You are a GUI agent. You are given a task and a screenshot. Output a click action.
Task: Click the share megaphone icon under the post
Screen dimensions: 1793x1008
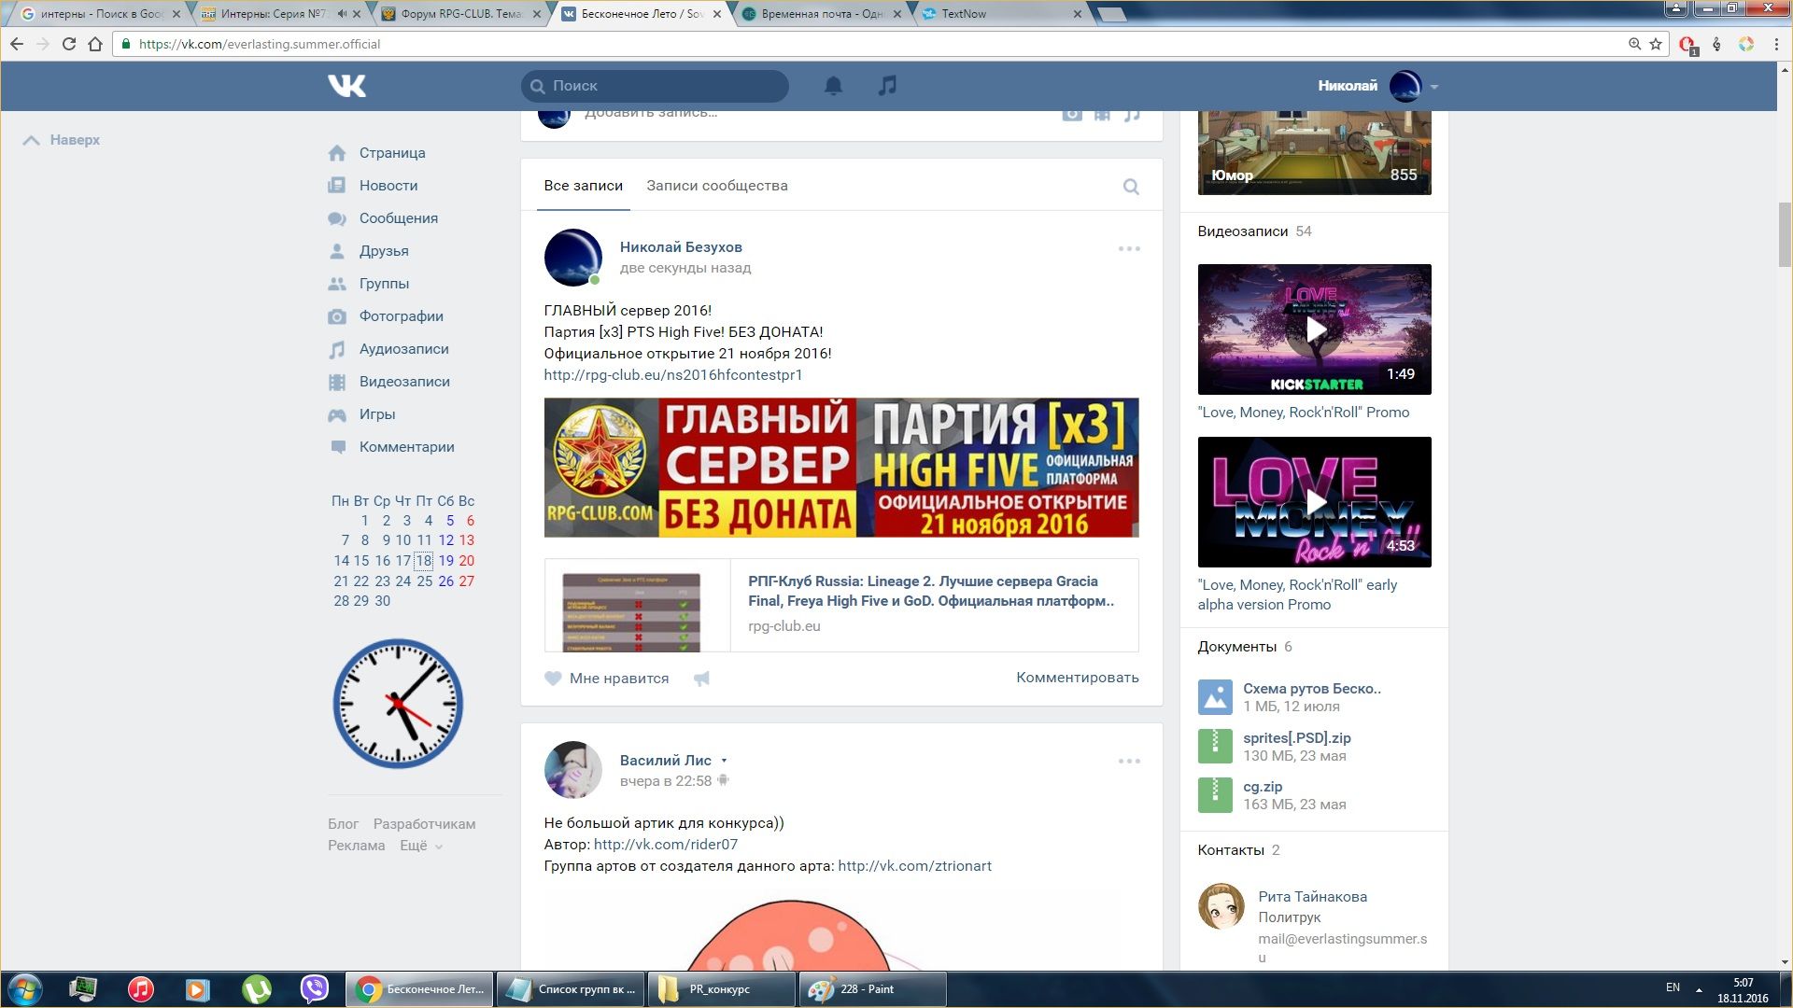point(701,679)
